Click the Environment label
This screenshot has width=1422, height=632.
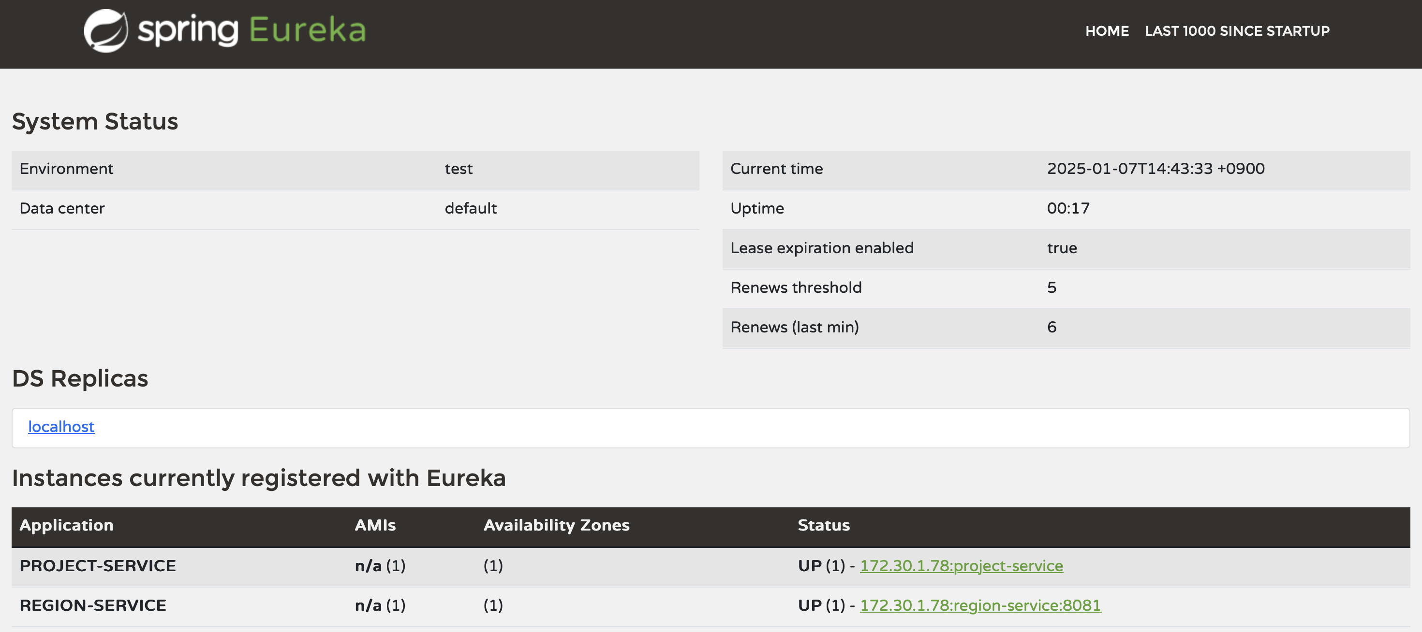(66, 169)
